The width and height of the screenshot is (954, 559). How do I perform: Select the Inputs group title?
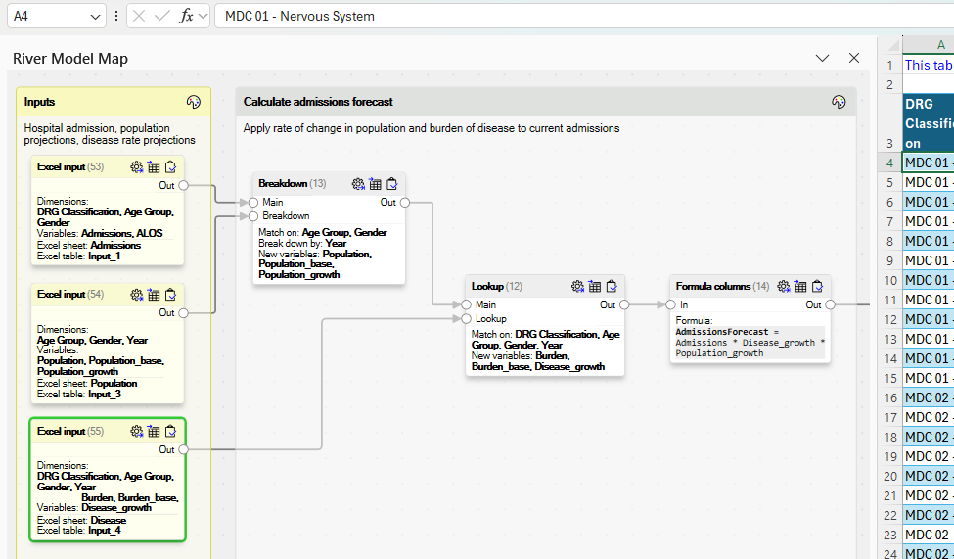pos(39,102)
